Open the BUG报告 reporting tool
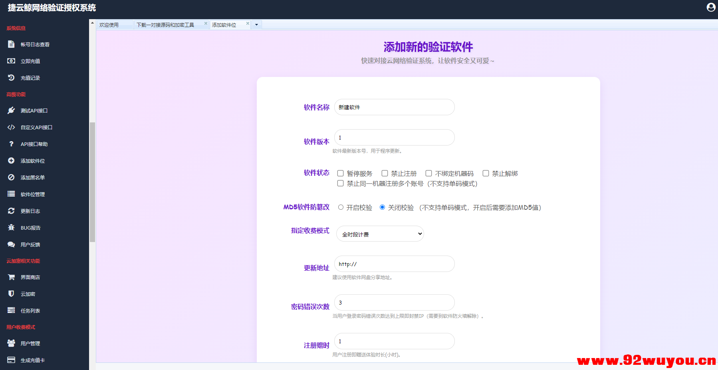718x370 pixels. click(x=30, y=228)
